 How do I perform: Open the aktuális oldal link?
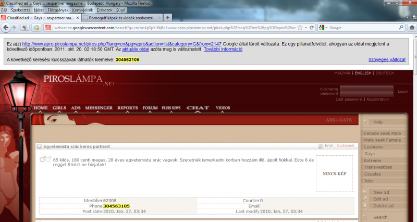pyautogui.click(x=136, y=49)
